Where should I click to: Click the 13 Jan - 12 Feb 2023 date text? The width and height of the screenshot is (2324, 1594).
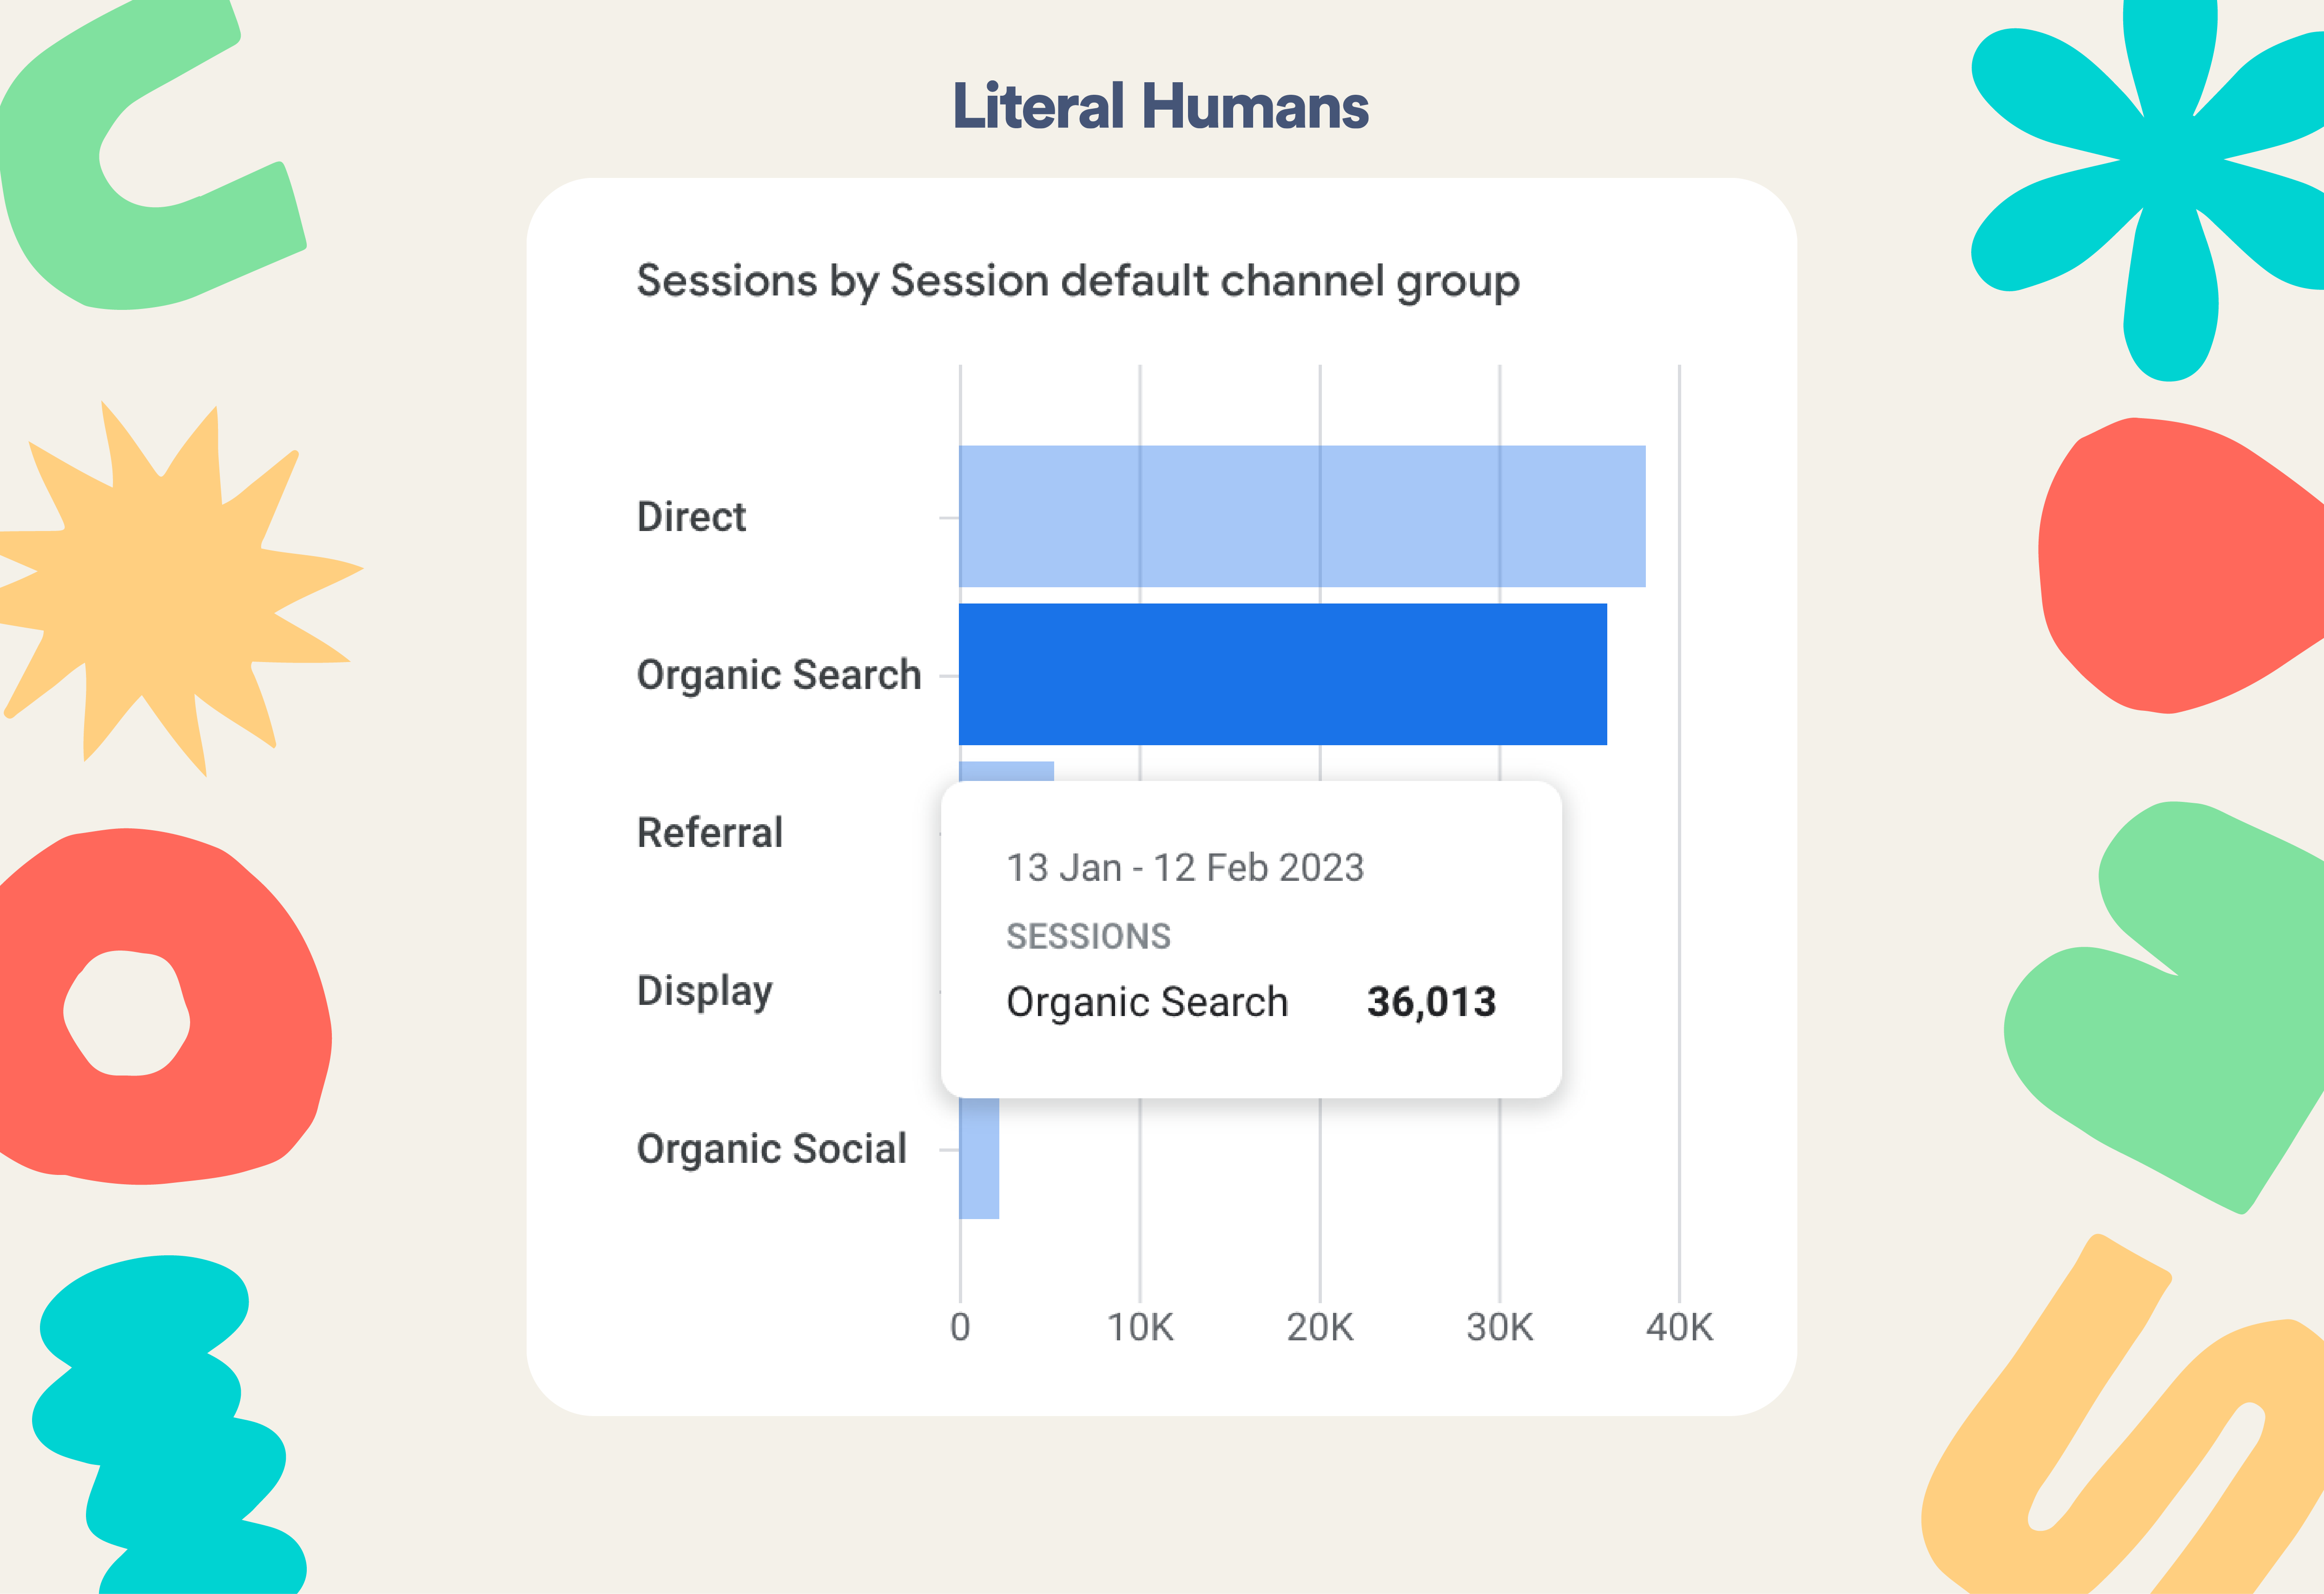pos(1185,867)
